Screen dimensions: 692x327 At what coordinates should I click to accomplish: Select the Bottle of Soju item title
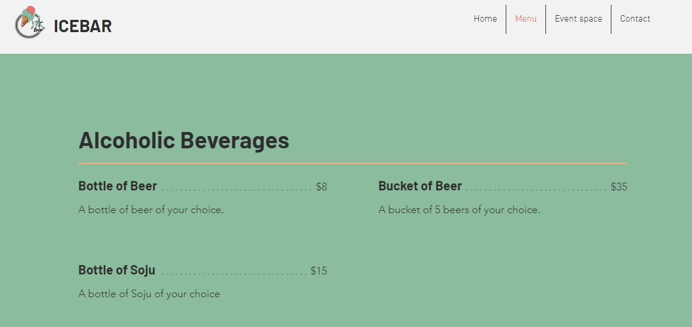point(117,270)
